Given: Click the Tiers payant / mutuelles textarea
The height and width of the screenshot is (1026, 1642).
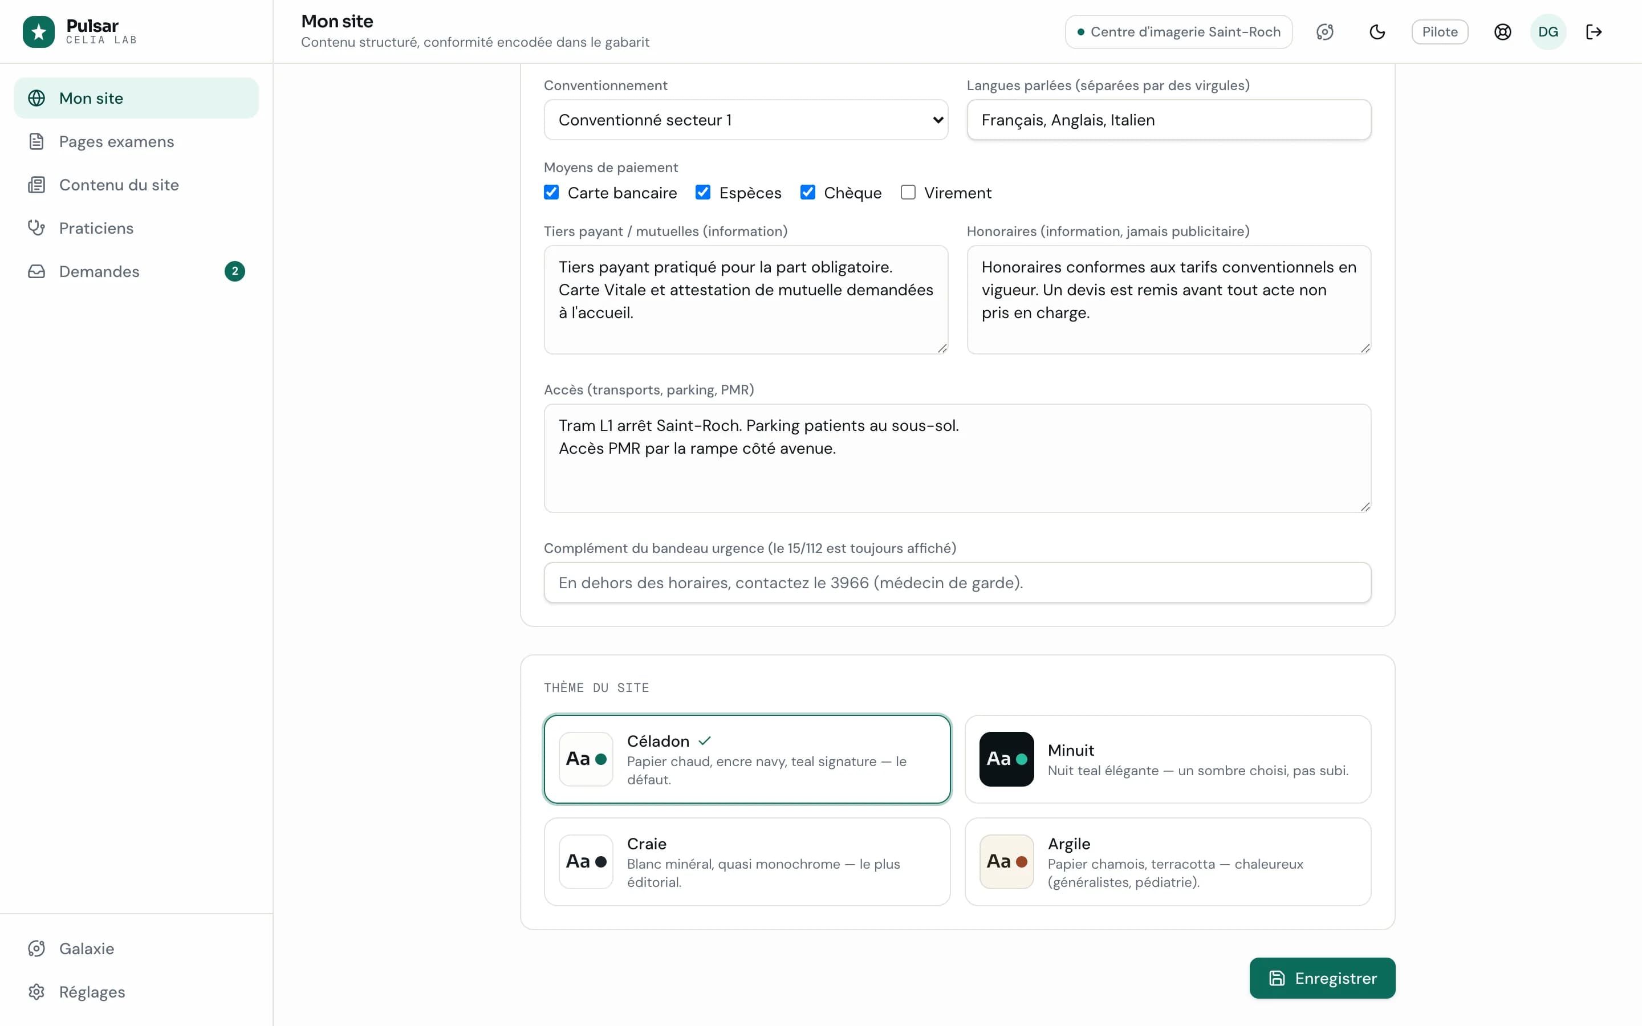Looking at the screenshot, I should coord(746,300).
